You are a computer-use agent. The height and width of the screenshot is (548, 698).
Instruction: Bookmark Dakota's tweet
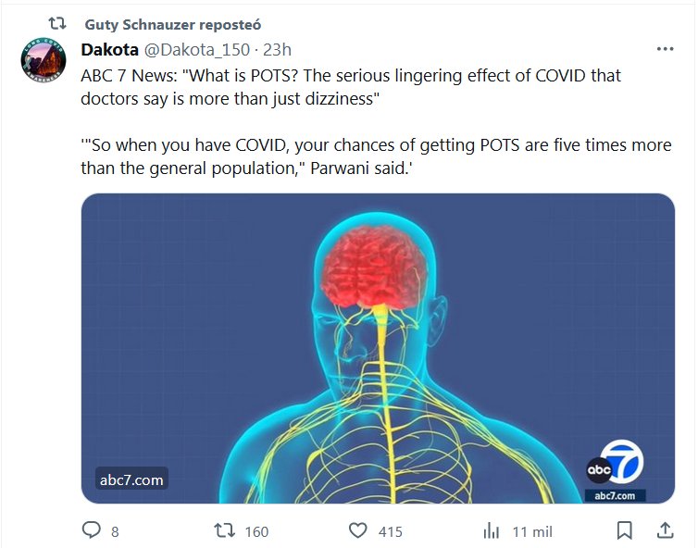pyautogui.click(x=625, y=531)
